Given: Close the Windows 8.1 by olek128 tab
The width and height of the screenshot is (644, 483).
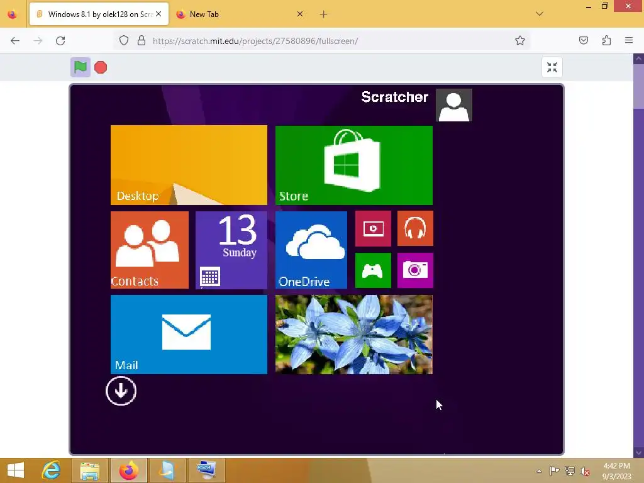Looking at the screenshot, I should click(158, 14).
